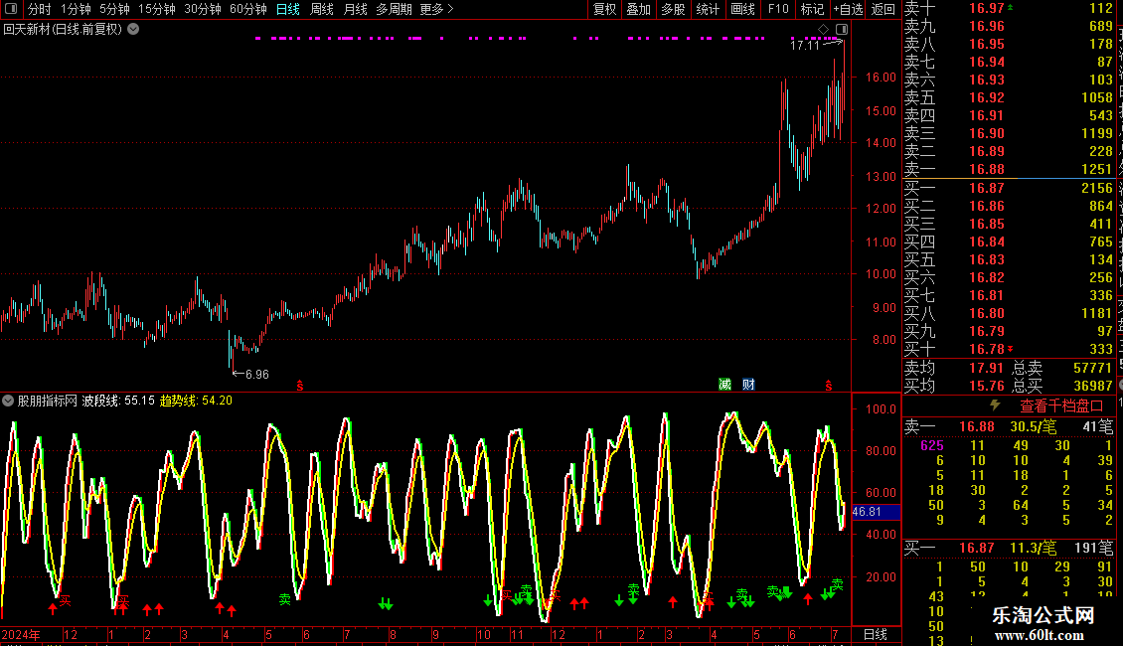Select the 卖五 16.92 order row

[1009, 97]
